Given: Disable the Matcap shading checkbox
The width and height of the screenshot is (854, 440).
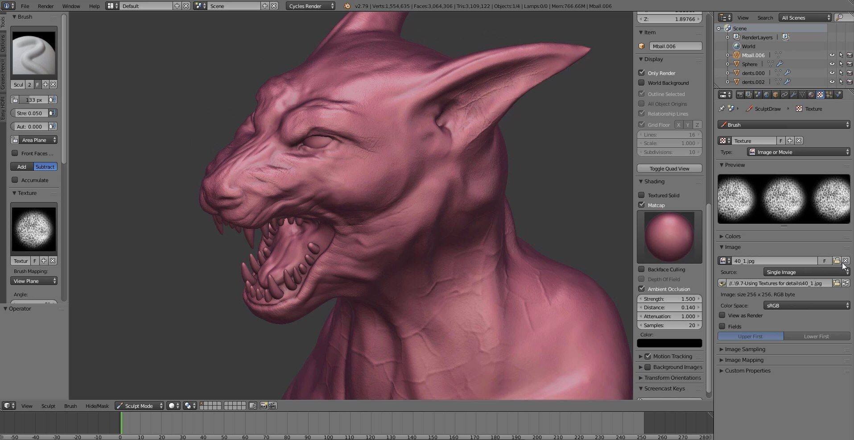Looking at the screenshot, I should coord(641,205).
